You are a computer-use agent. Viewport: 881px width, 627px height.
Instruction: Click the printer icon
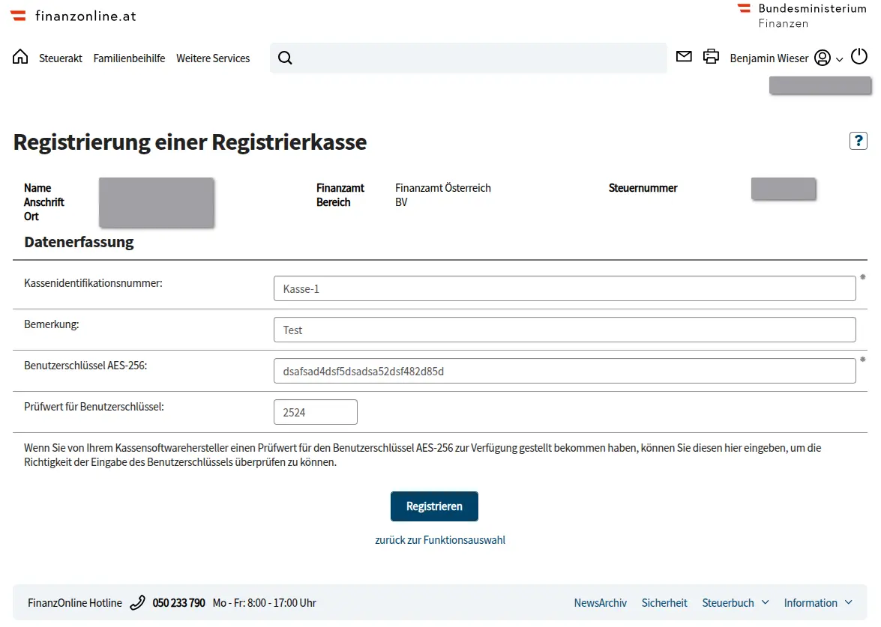pos(711,56)
